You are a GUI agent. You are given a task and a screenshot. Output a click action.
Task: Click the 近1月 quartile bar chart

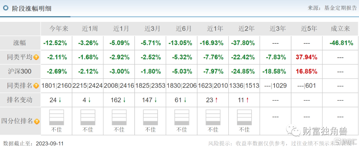click(119, 117)
